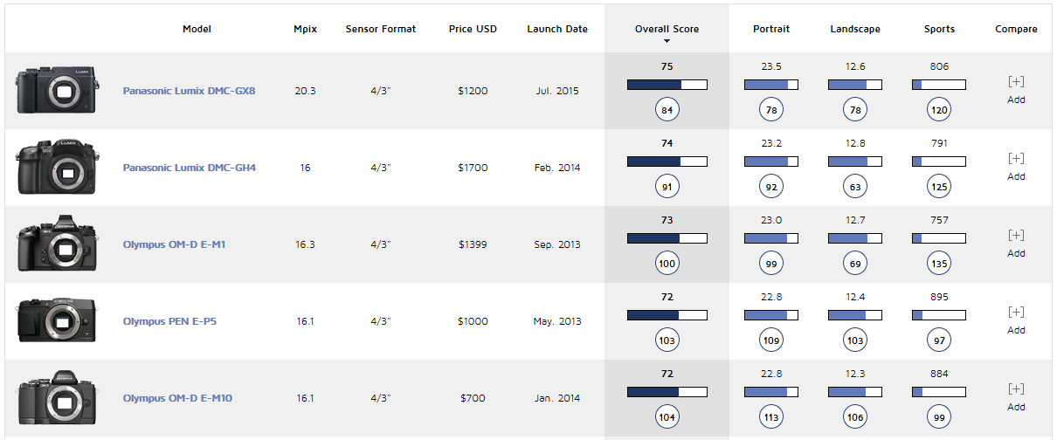Click the Jul. 2015 launch date

pos(557,91)
